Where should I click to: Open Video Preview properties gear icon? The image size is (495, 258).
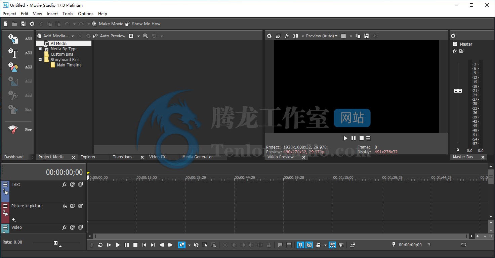click(269, 36)
